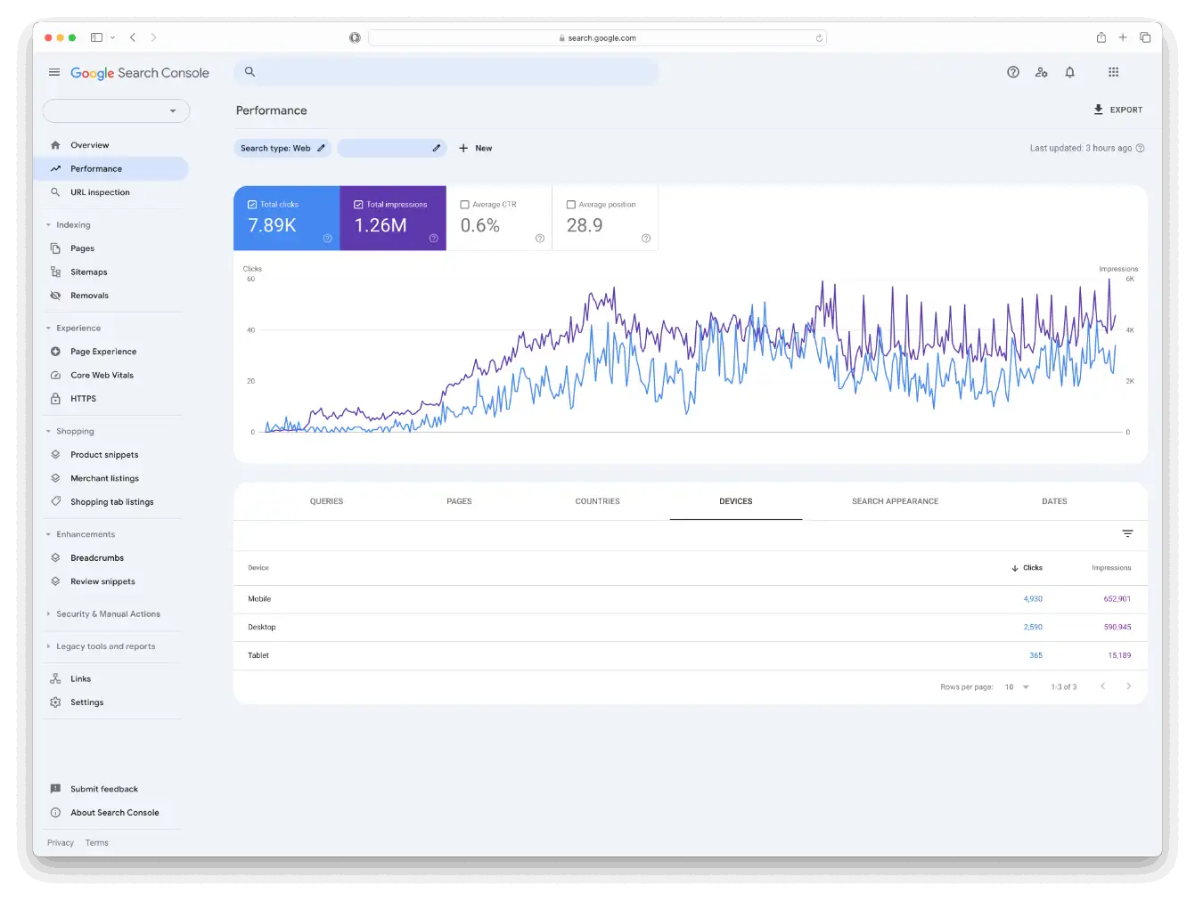Click the Last updated info icon

1141,148
